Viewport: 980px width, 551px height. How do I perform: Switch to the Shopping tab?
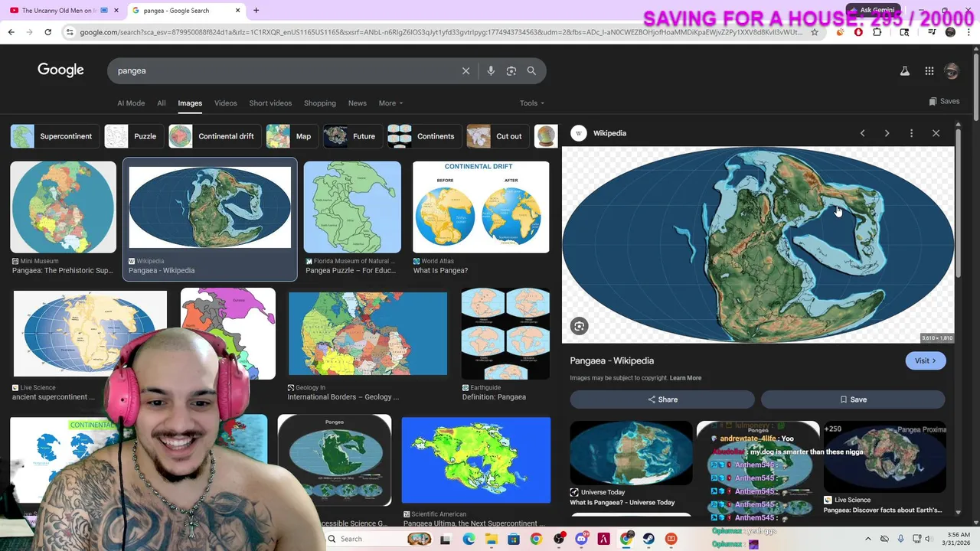pyautogui.click(x=320, y=103)
